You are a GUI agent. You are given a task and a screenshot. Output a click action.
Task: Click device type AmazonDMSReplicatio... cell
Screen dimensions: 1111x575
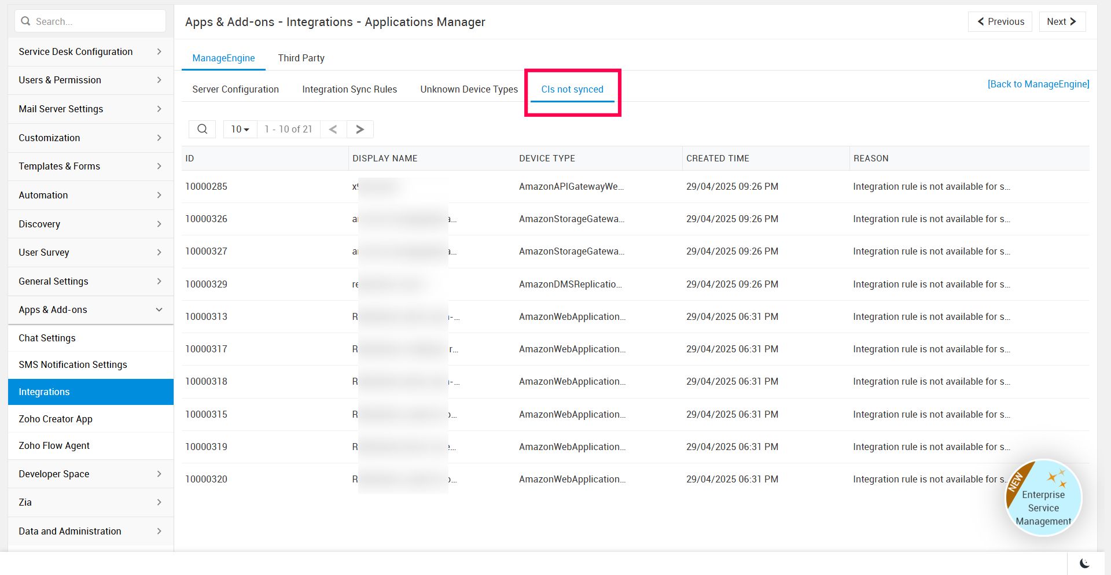(x=571, y=284)
